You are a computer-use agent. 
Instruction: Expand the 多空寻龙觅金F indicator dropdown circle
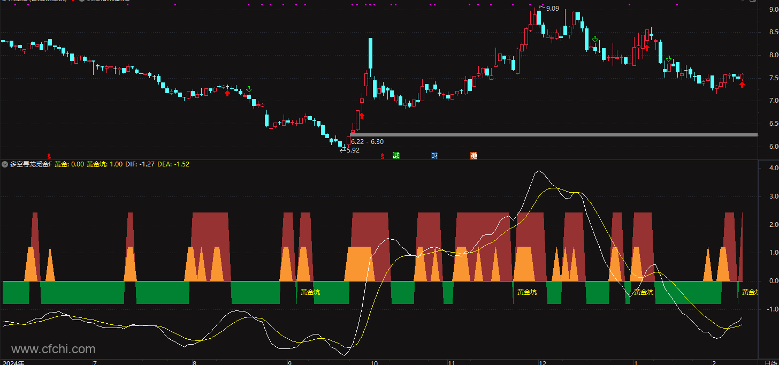click(x=5, y=164)
